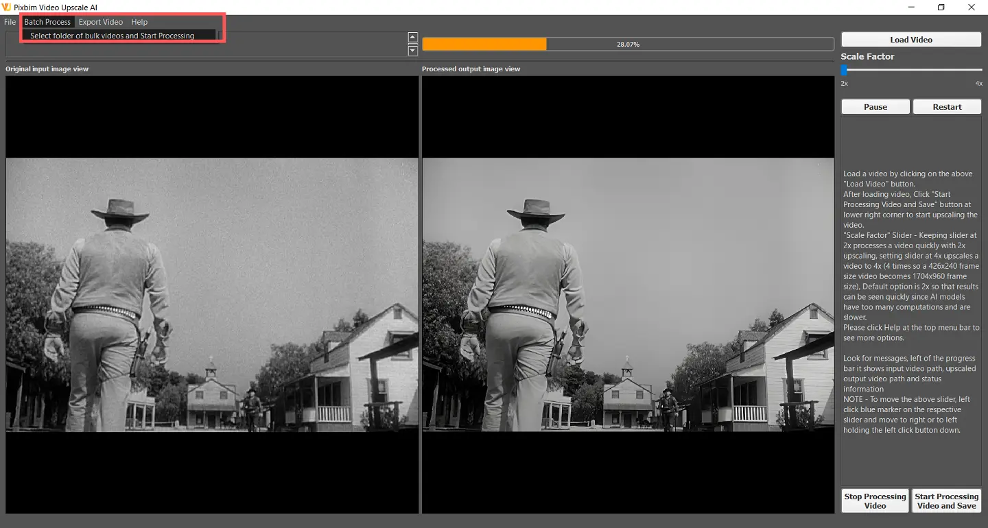Restart the video processing
The height and width of the screenshot is (528, 988).
point(947,106)
